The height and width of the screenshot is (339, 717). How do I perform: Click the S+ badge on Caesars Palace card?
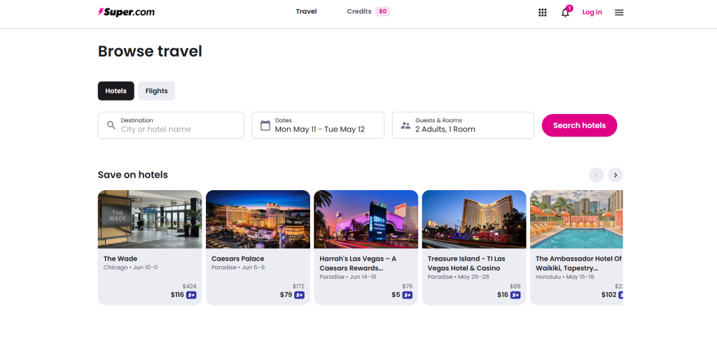pyautogui.click(x=299, y=295)
